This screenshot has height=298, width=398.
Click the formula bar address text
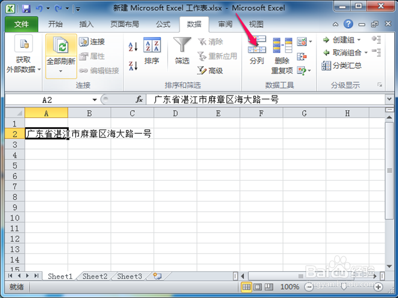coord(216,100)
